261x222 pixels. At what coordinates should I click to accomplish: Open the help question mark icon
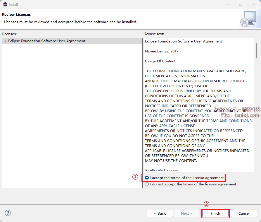tap(8, 213)
